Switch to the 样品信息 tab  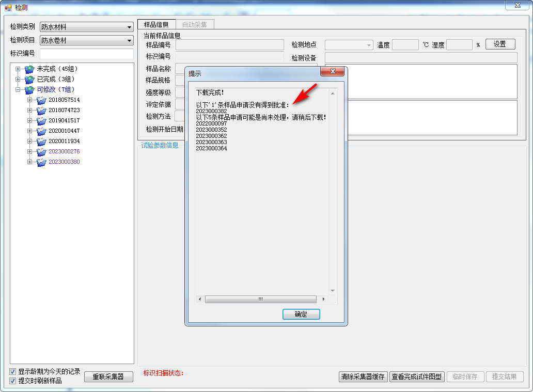point(156,24)
